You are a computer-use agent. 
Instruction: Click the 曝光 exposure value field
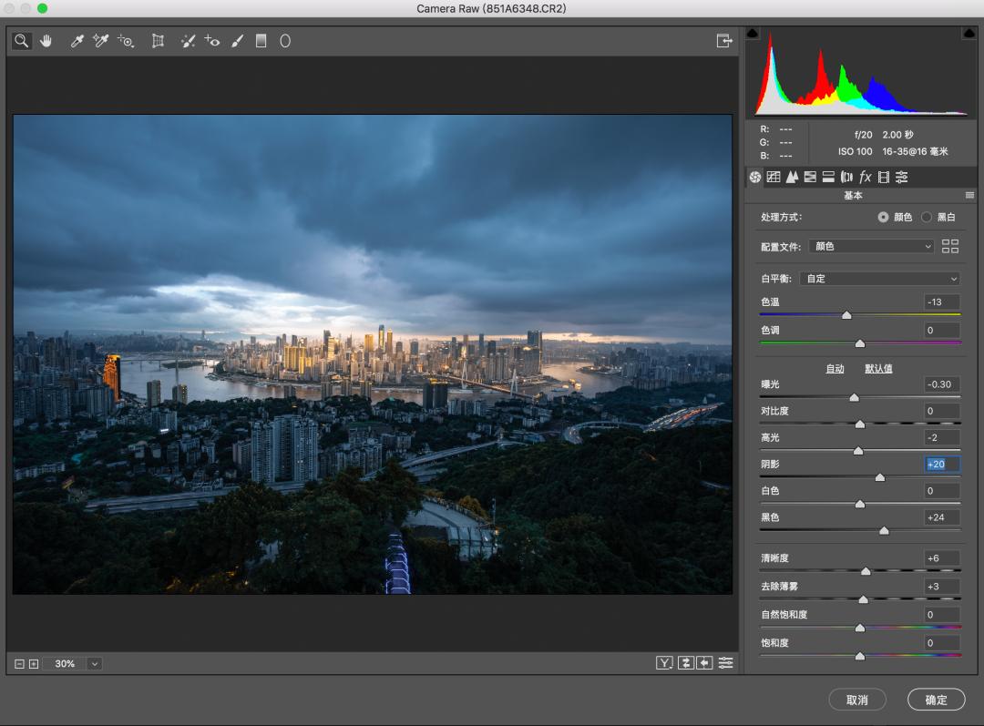tap(941, 384)
